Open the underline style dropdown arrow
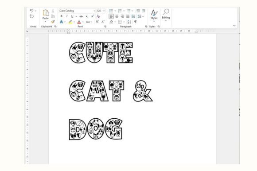Image resolution: width=257 pixels, height=171 pixels. point(76,16)
